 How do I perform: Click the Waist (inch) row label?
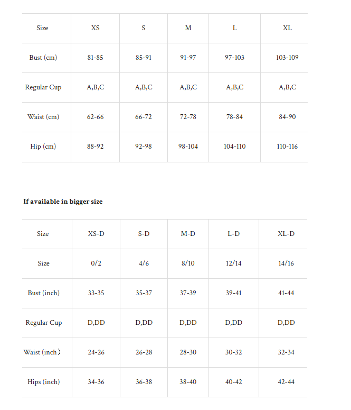[x=42, y=352]
